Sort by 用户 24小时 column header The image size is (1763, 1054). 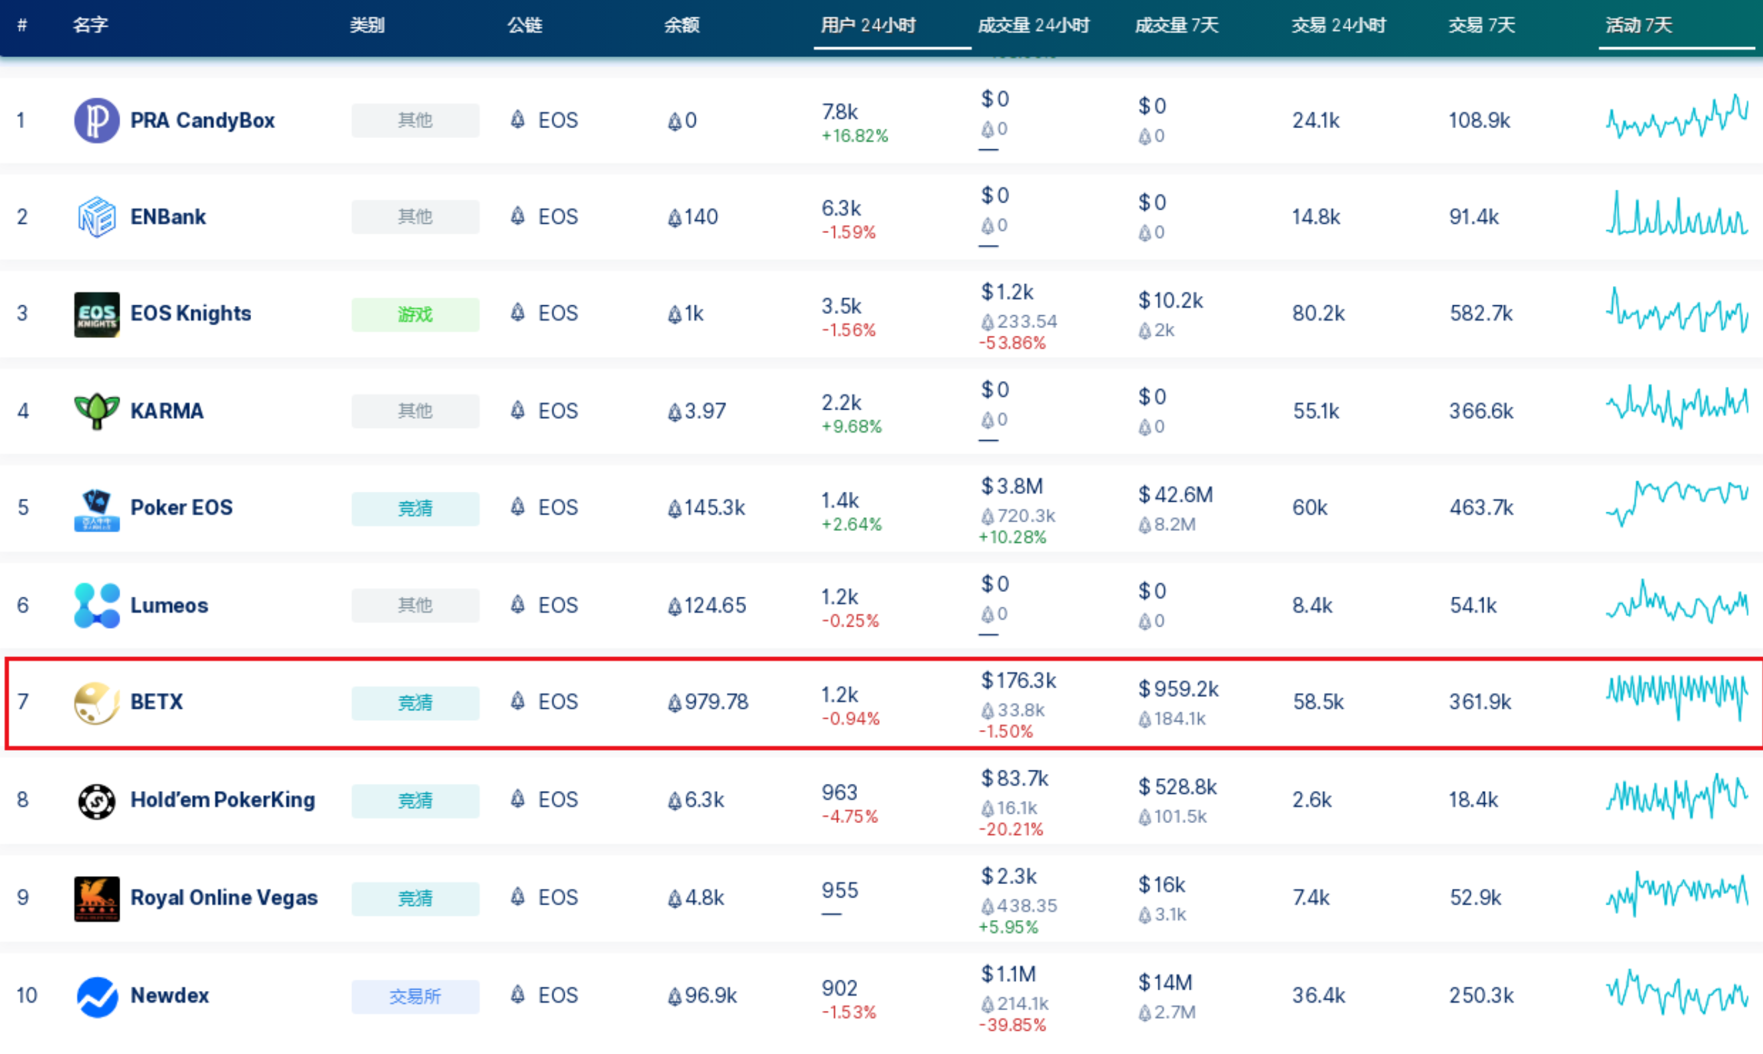(x=868, y=26)
